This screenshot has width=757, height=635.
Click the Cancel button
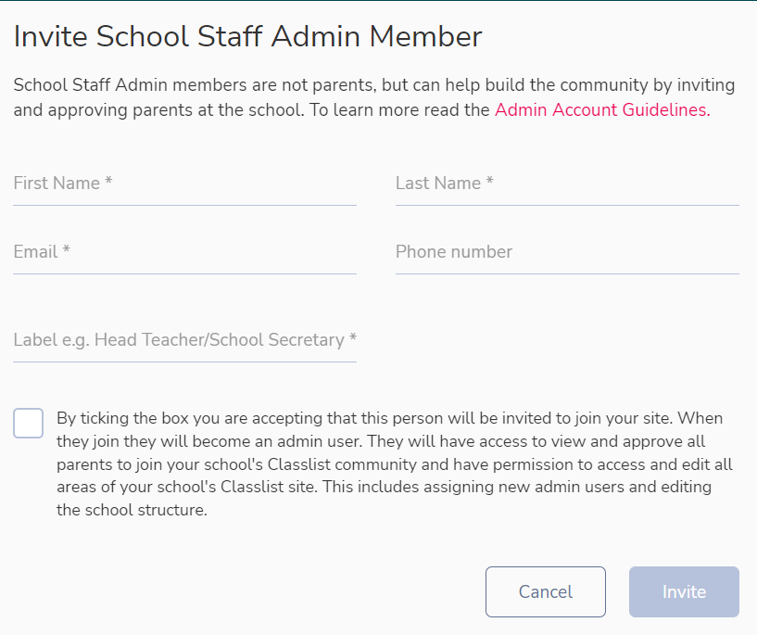(546, 591)
